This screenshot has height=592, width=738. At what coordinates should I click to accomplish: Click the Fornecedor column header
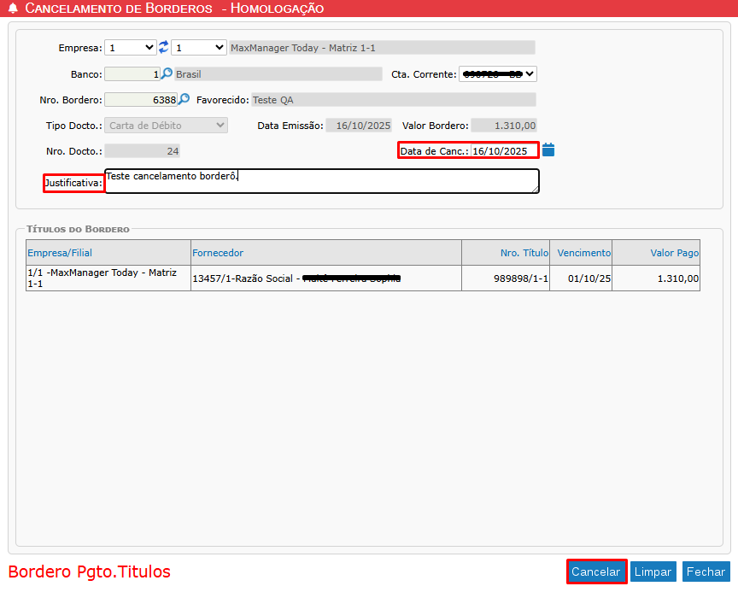pos(218,253)
